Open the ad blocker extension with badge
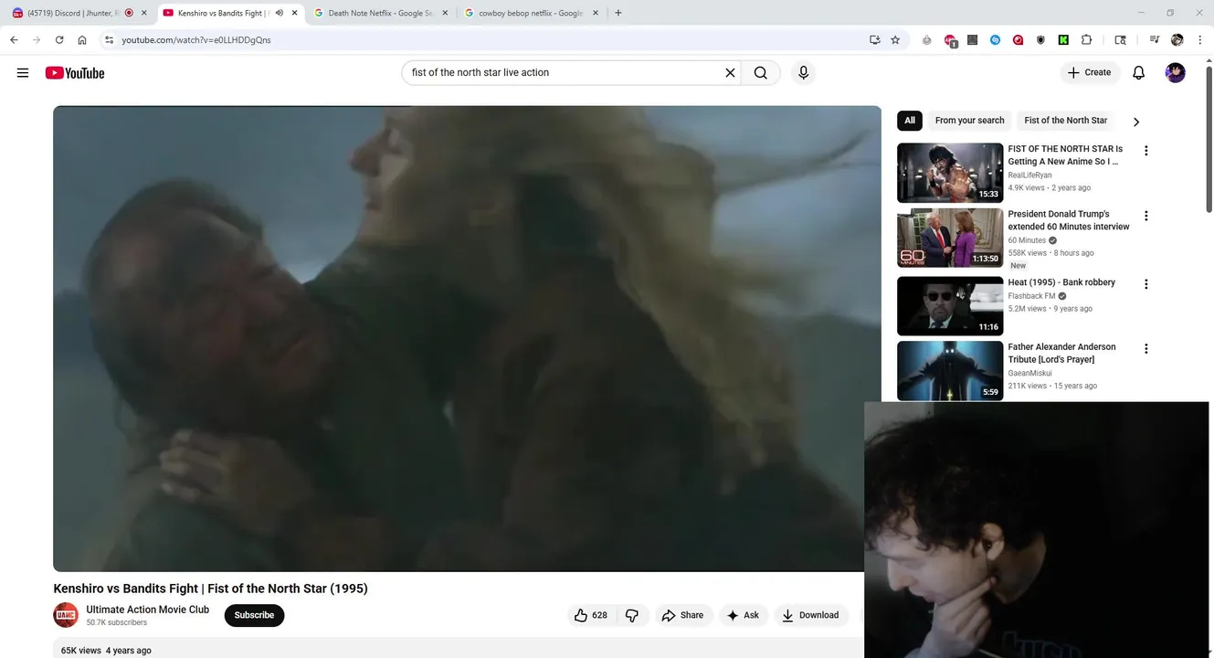Viewport: 1214px width, 658px height. tap(950, 40)
